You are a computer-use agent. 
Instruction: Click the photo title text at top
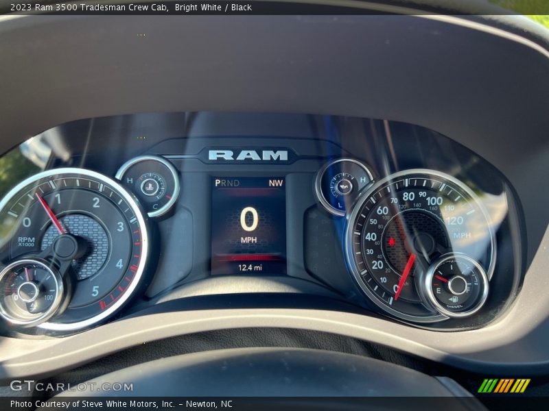tap(131, 8)
